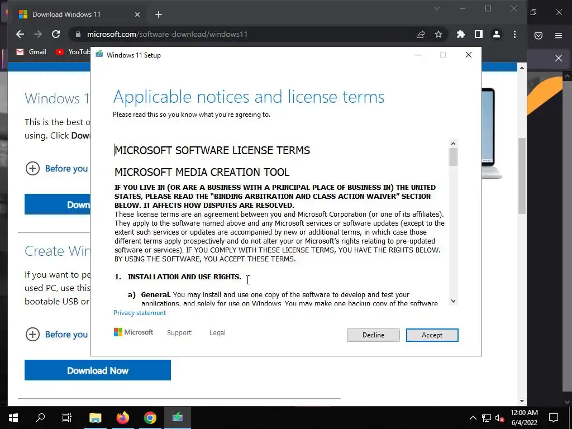
Task: Open Task View from taskbar
Action: pos(67,418)
